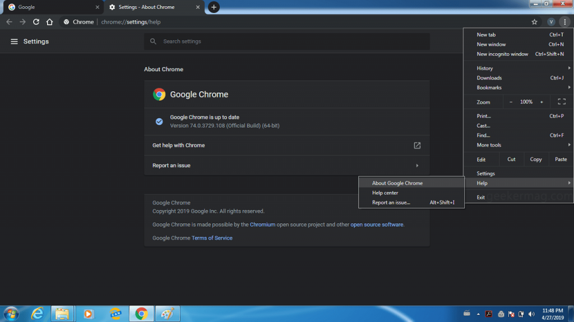Click Get help with Chrome
Image resolution: width=574 pixels, height=322 pixels.
tap(286, 145)
